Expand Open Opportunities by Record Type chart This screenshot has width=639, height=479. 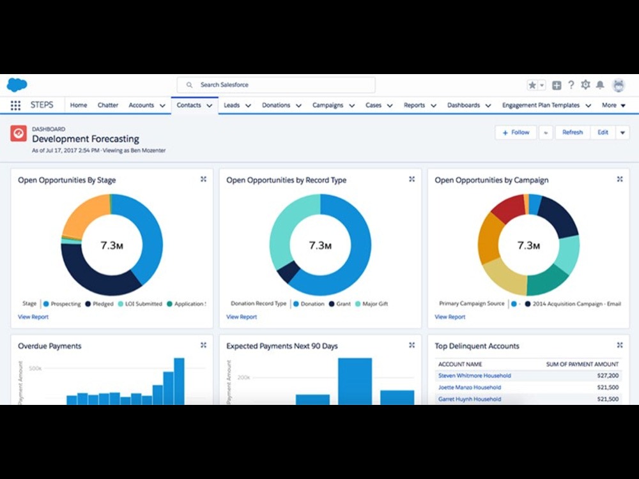[x=412, y=179]
